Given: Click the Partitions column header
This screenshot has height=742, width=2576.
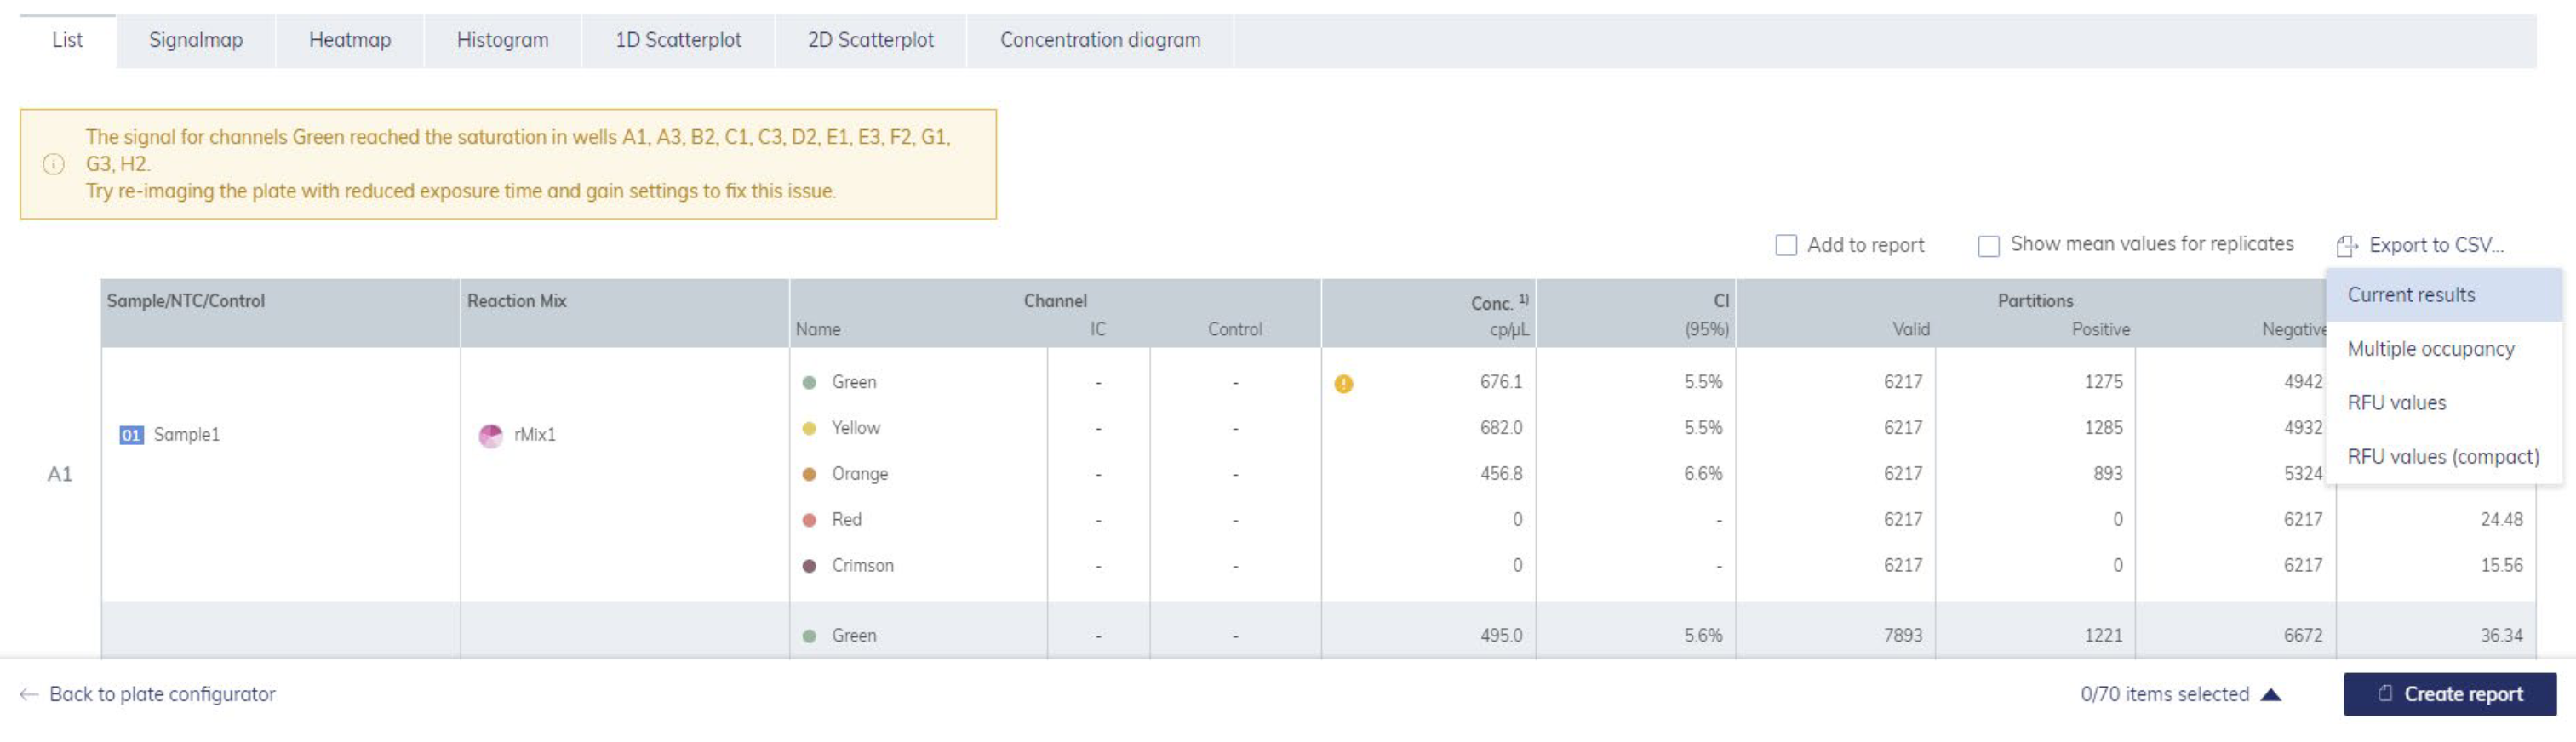Looking at the screenshot, I should coord(2035,301).
